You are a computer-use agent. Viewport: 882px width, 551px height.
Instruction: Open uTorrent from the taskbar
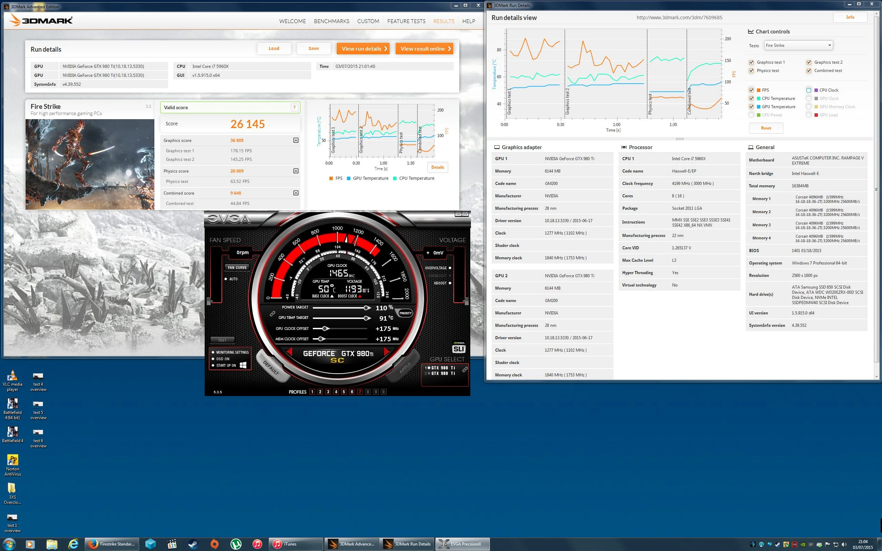pyautogui.click(x=236, y=544)
